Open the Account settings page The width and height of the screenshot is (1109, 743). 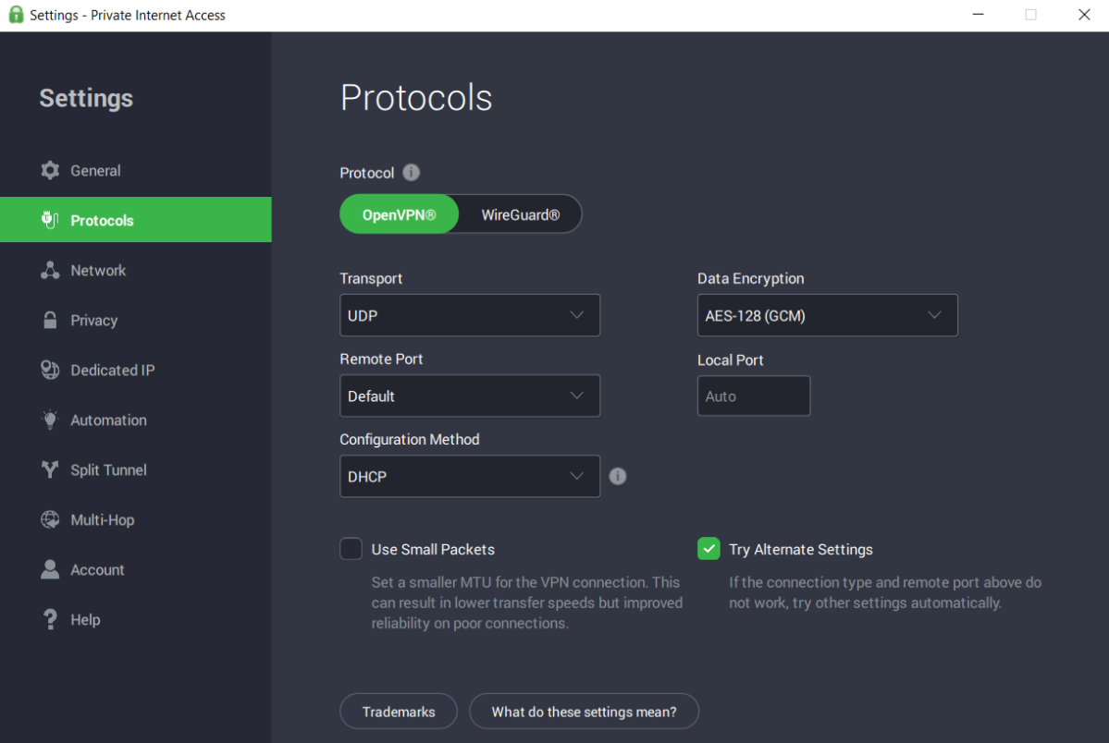pos(136,570)
